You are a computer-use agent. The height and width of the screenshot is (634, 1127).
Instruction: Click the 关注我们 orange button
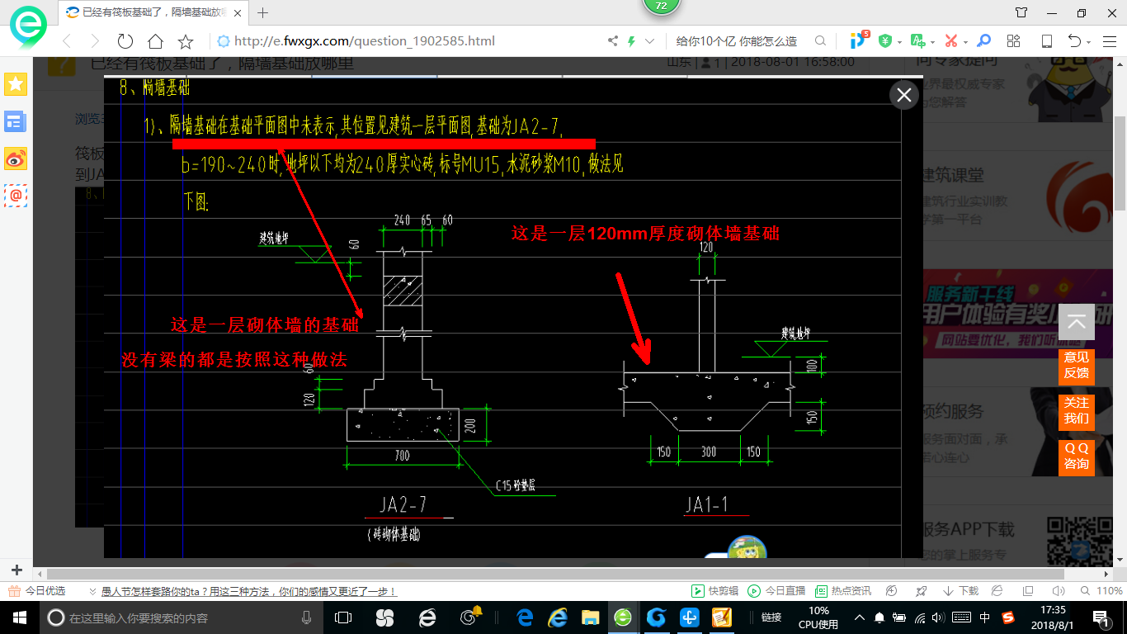point(1077,411)
